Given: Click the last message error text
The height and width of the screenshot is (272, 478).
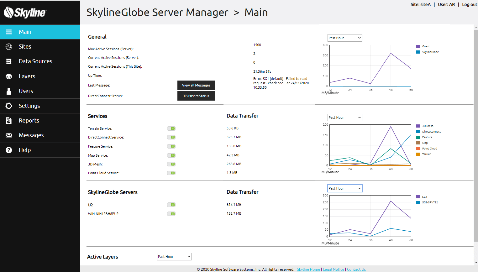Looking at the screenshot, I should point(280,83).
